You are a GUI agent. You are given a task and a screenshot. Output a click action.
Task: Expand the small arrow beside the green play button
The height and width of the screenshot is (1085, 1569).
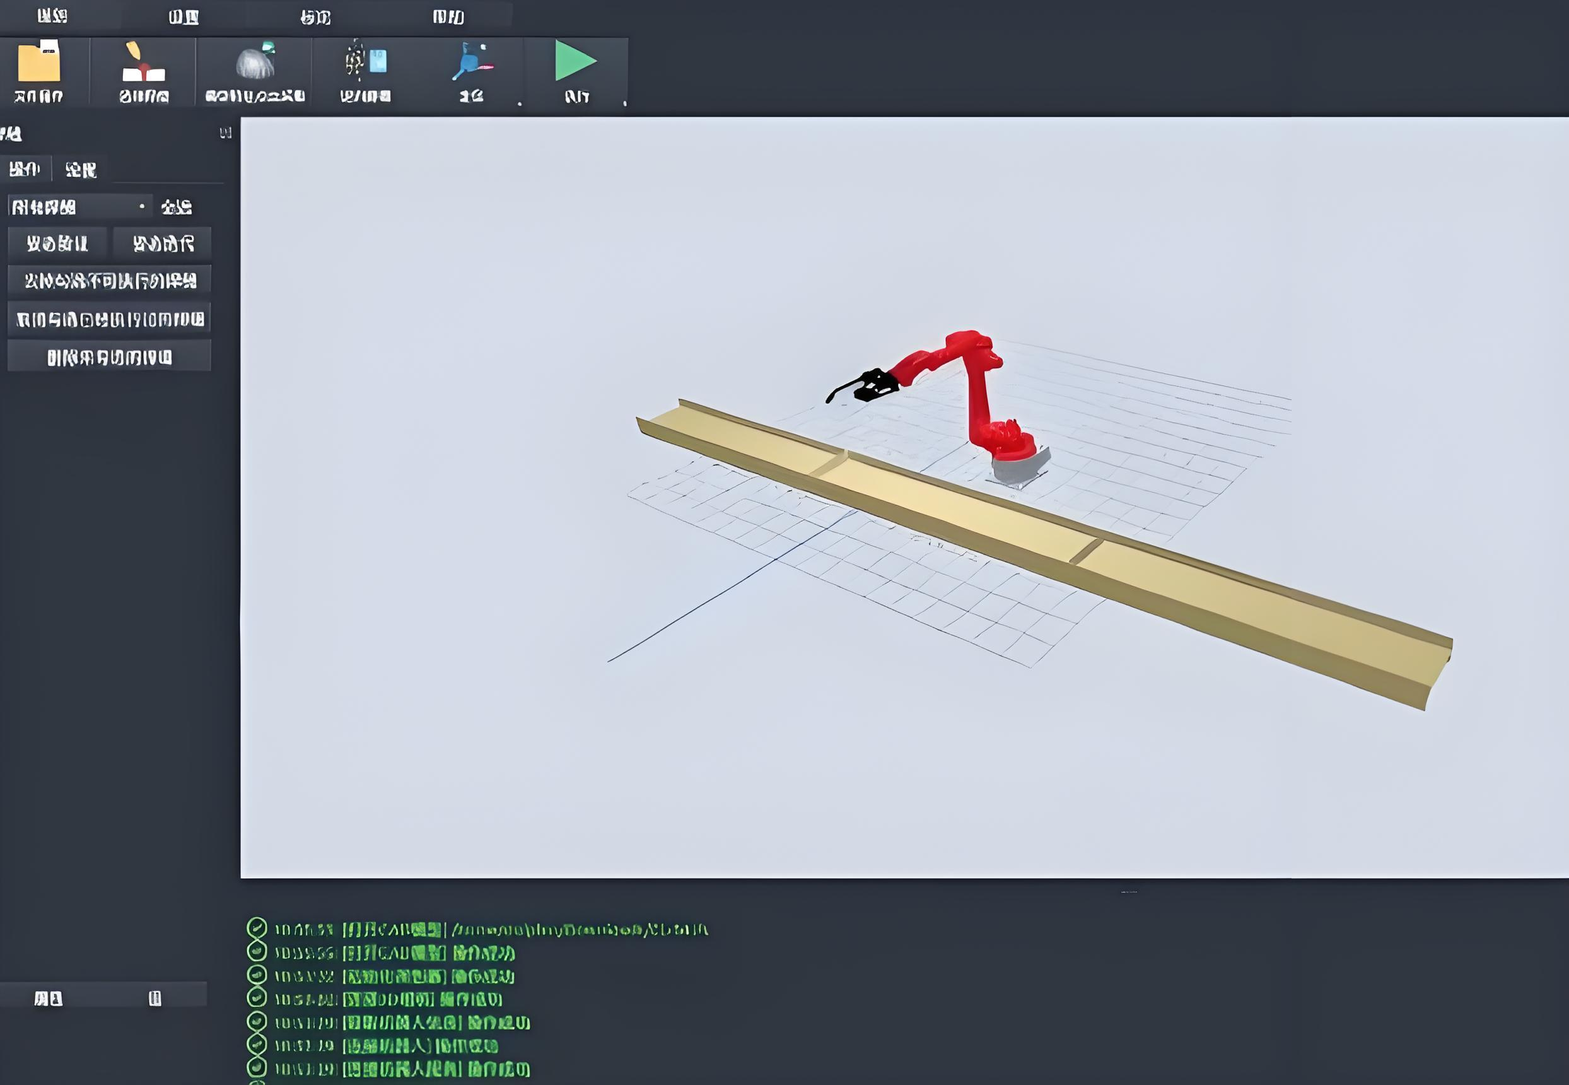coord(624,103)
